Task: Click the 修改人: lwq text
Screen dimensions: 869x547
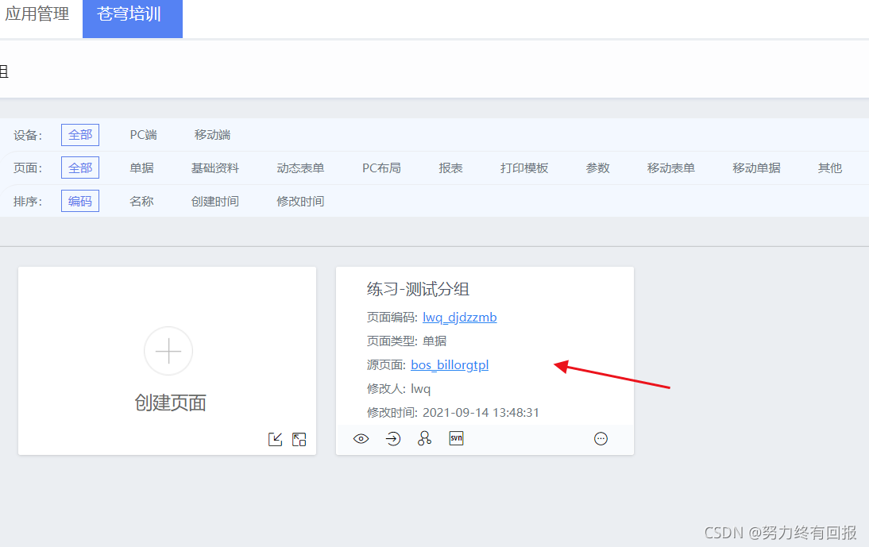Action: [399, 389]
